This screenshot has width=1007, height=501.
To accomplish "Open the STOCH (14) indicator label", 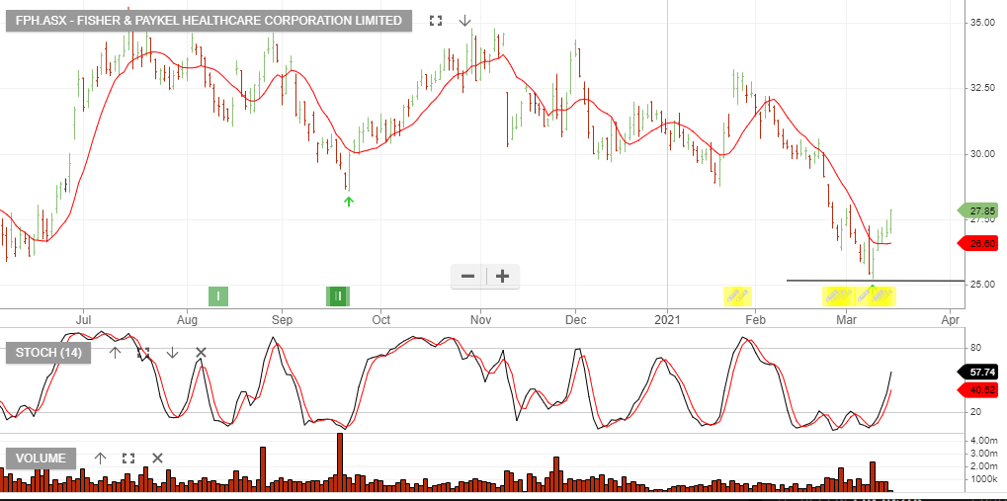I will (x=48, y=352).
